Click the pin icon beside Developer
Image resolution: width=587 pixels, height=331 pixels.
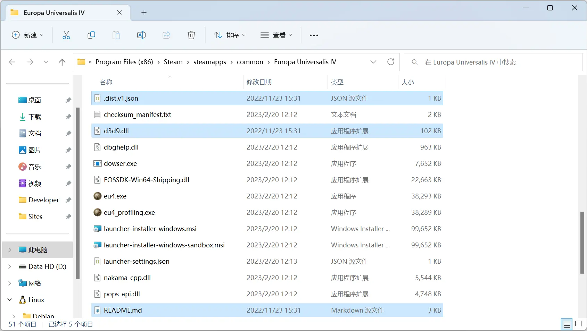(x=68, y=200)
